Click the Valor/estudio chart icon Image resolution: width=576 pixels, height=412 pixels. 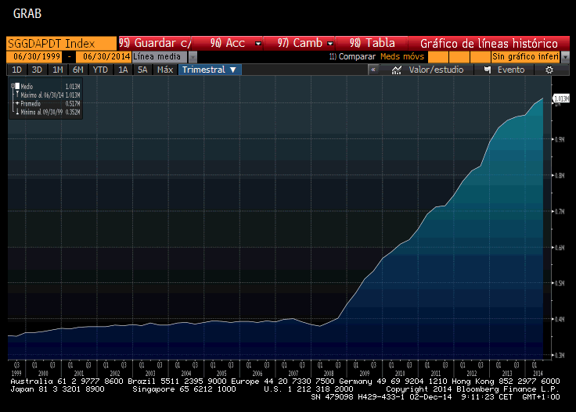tap(396, 70)
